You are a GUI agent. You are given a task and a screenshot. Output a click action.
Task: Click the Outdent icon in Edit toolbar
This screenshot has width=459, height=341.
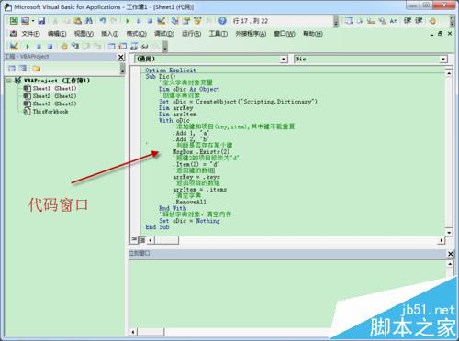click(419, 21)
